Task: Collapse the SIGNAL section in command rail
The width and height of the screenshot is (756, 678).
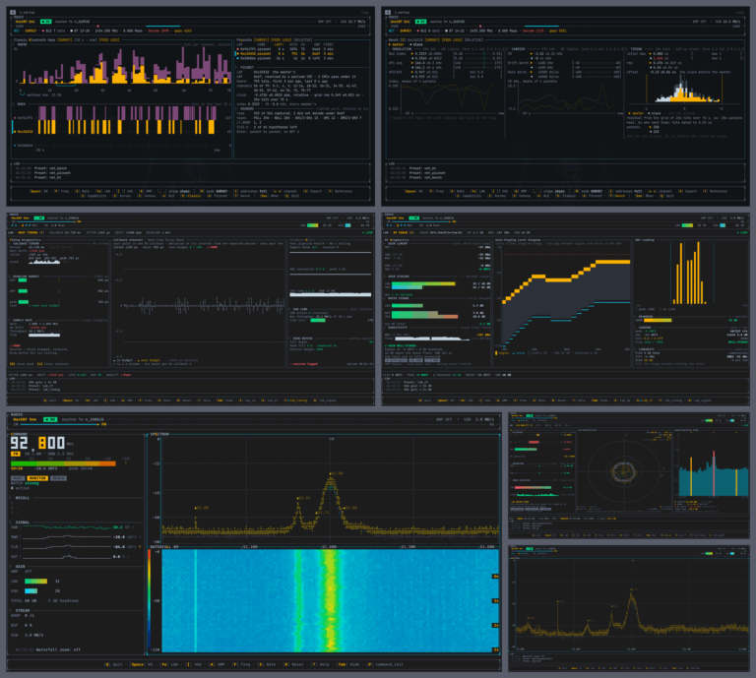Action: coord(22,523)
